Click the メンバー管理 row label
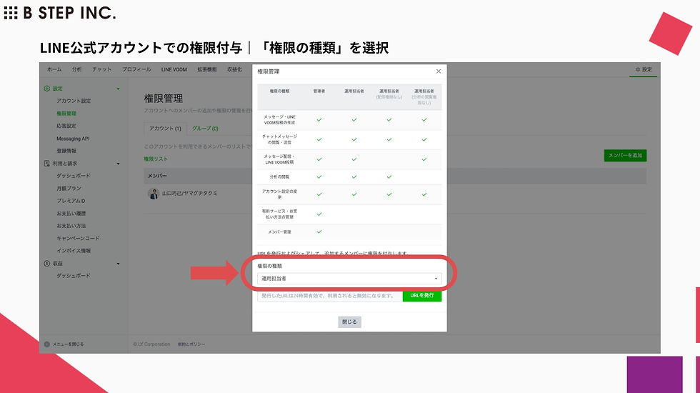Viewport: 700px width, 393px height. click(280, 232)
